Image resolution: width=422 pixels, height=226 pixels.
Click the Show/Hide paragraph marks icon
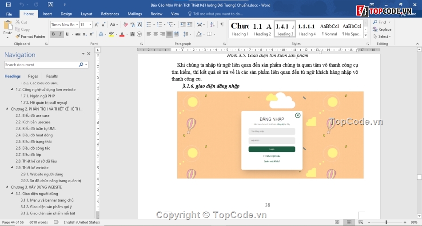(x=222, y=24)
